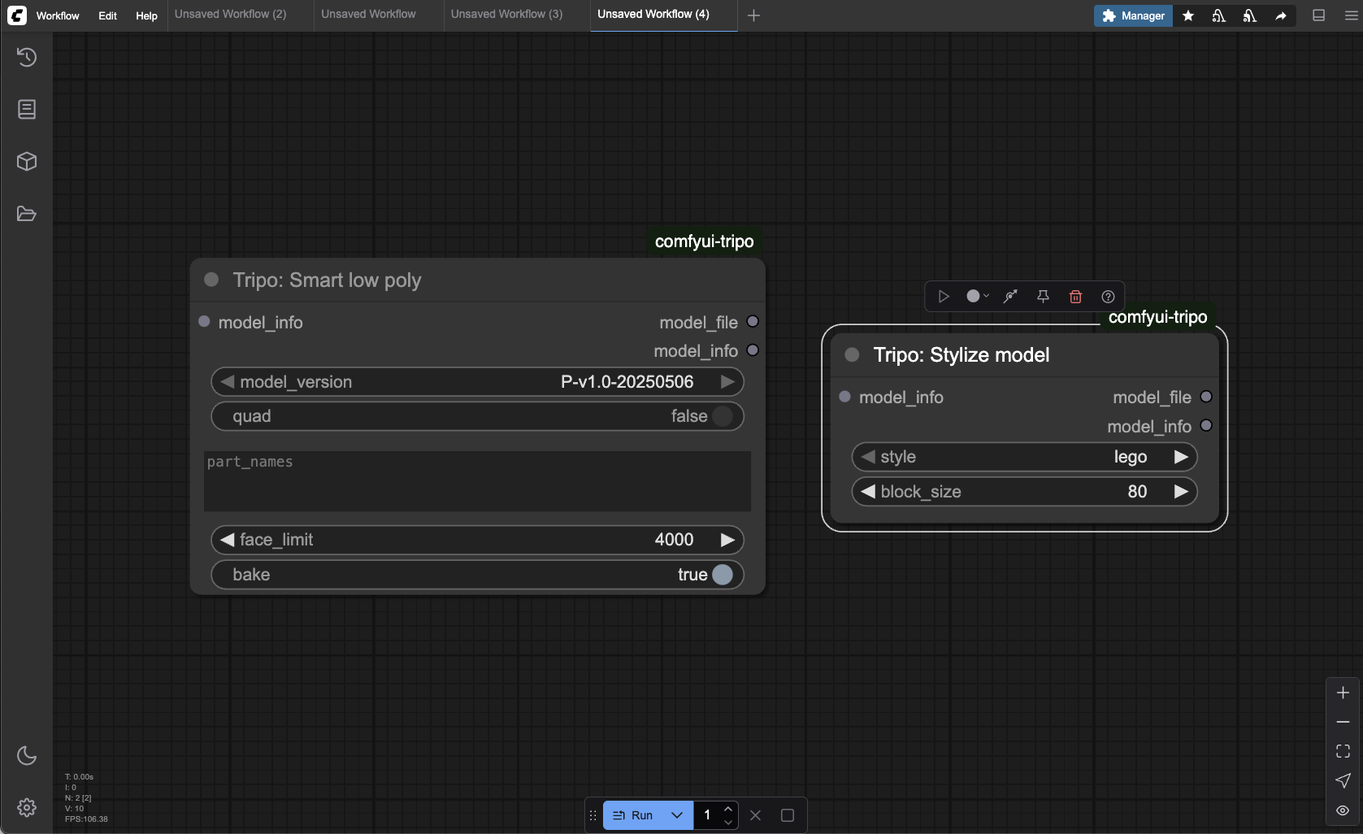Click model_file output socket on Smart low poly

point(753,322)
